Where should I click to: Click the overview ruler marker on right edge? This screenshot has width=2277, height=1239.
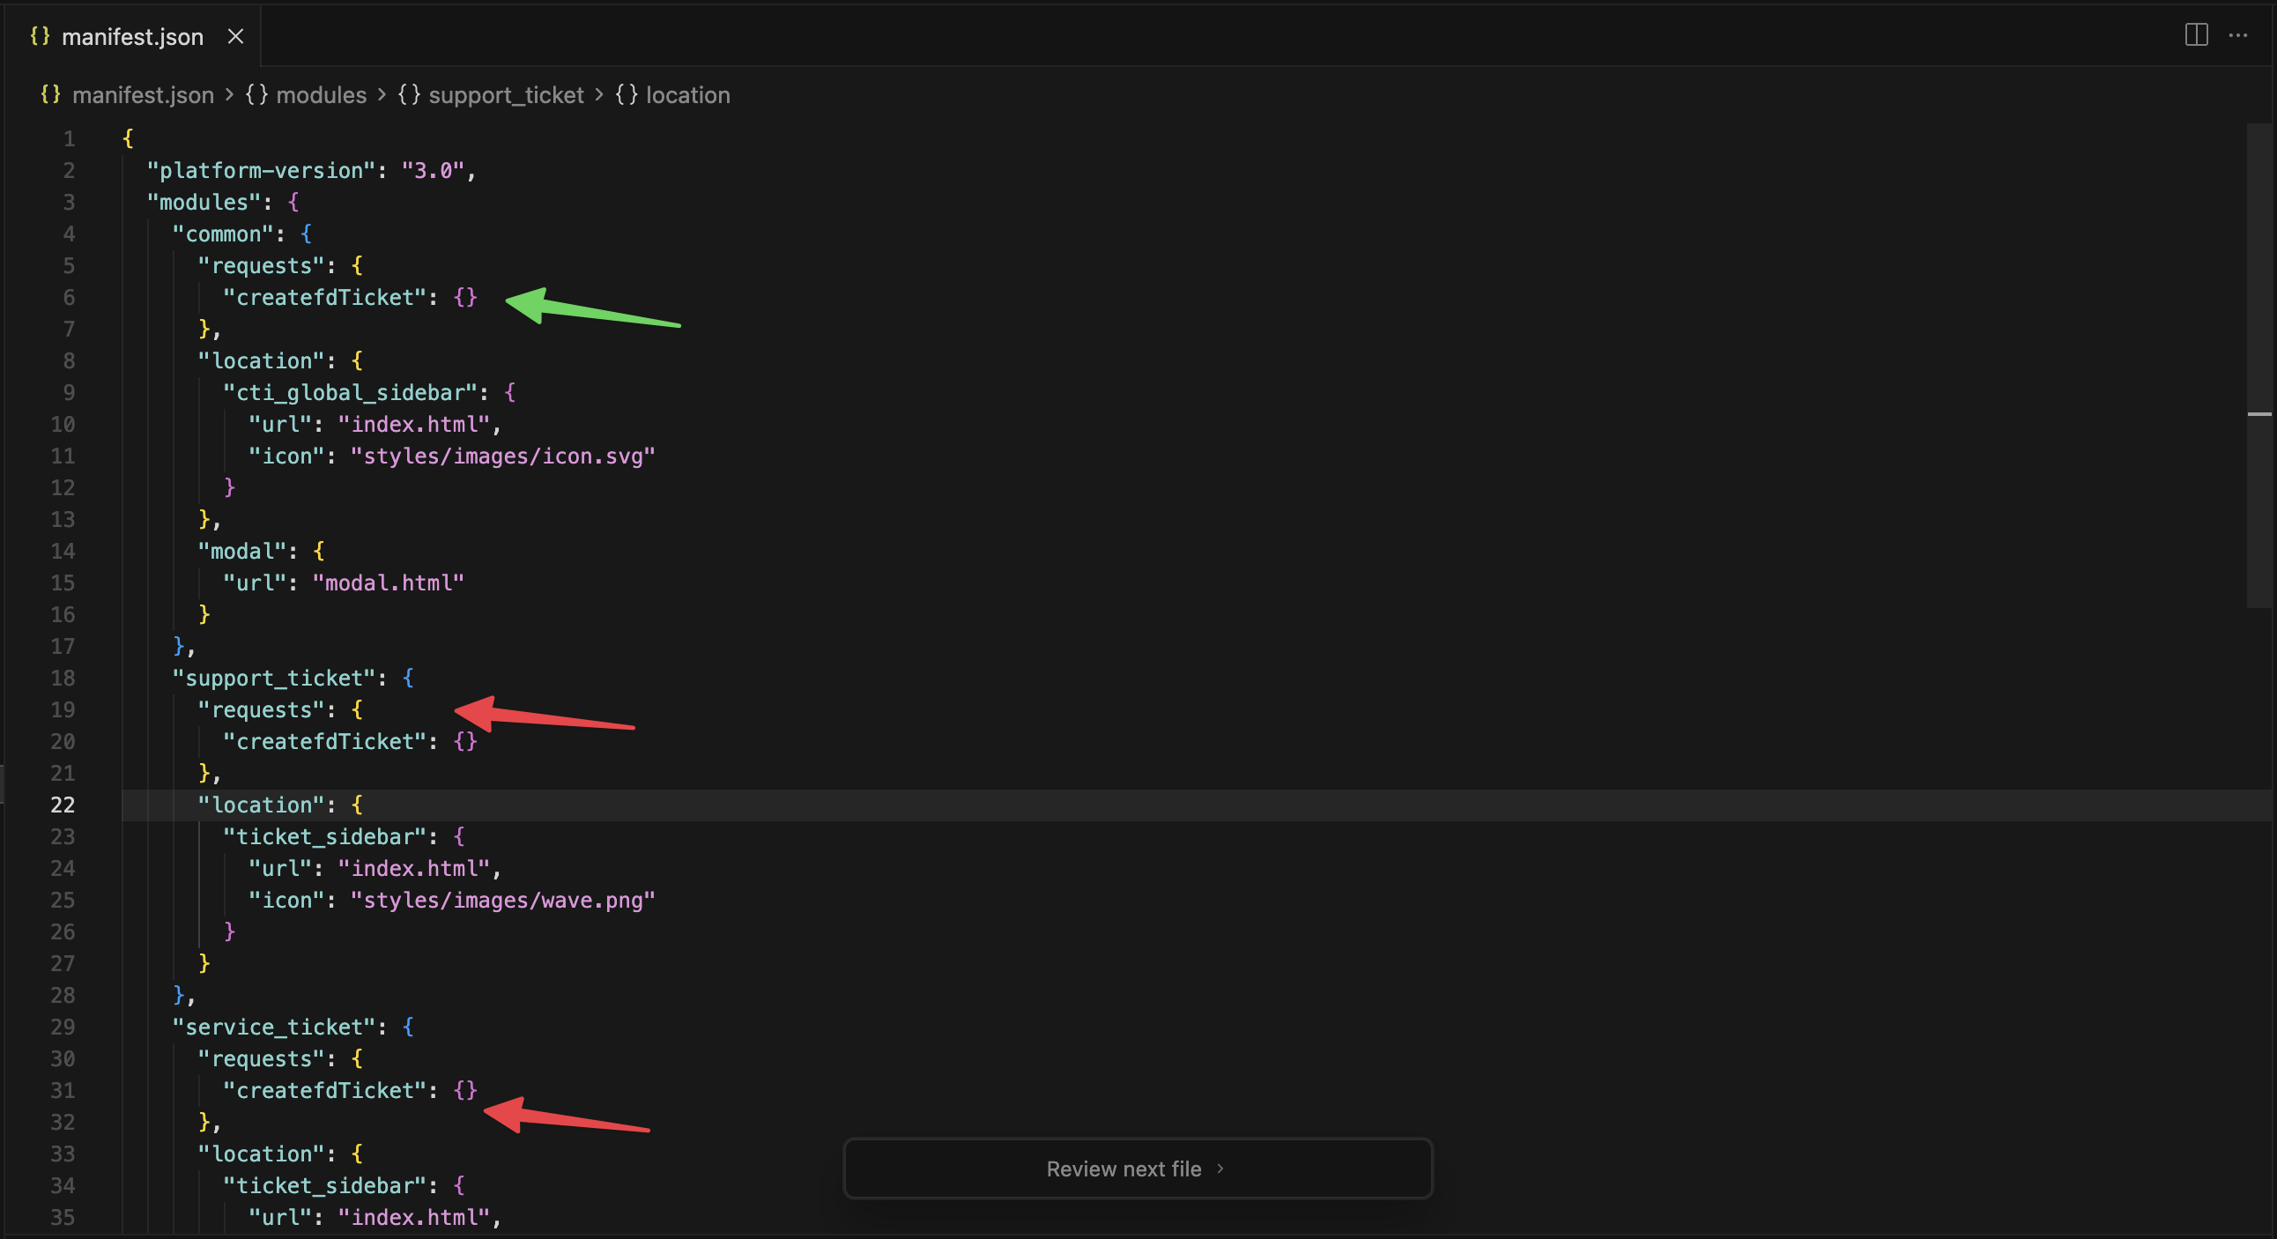[x=2258, y=413]
